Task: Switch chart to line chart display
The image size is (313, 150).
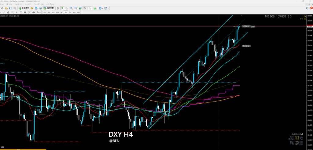Action: (x=66, y=8)
